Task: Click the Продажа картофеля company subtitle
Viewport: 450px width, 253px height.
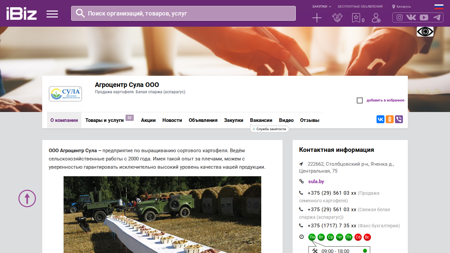Action: pyautogui.click(x=140, y=92)
